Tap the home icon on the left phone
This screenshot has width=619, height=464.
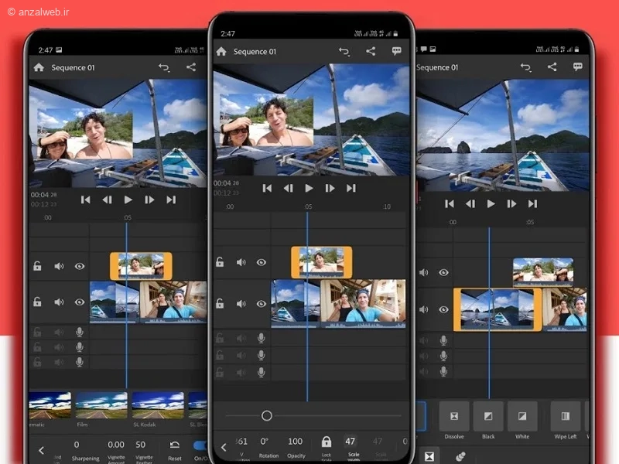coord(39,67)
